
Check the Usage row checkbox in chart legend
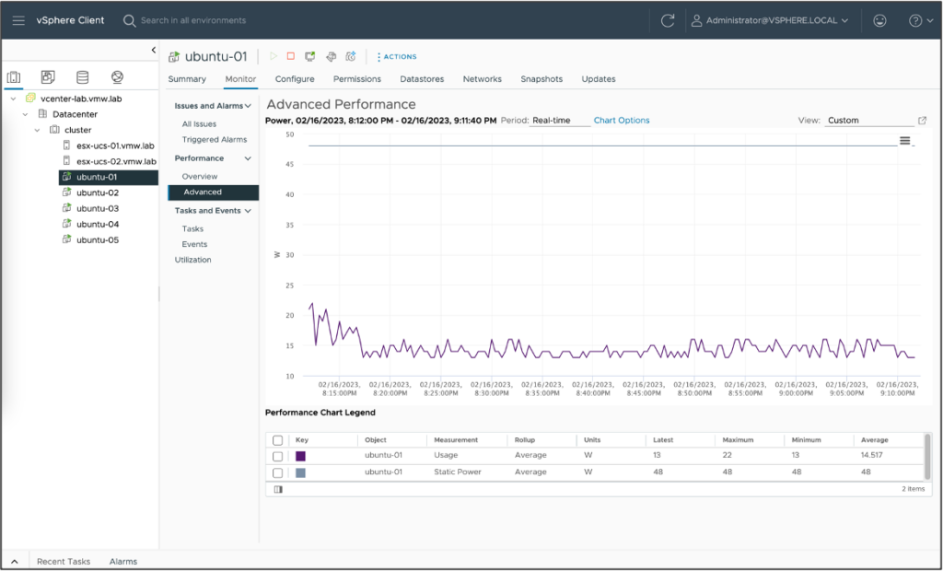[x=277, y=455]
